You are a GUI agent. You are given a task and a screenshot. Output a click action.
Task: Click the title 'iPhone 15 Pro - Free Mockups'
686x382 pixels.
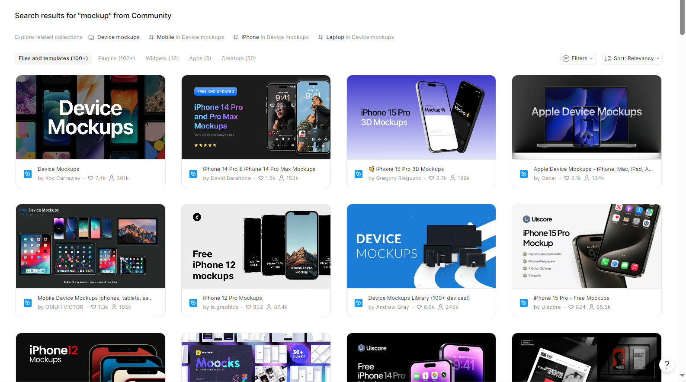(x=571, y=298)
